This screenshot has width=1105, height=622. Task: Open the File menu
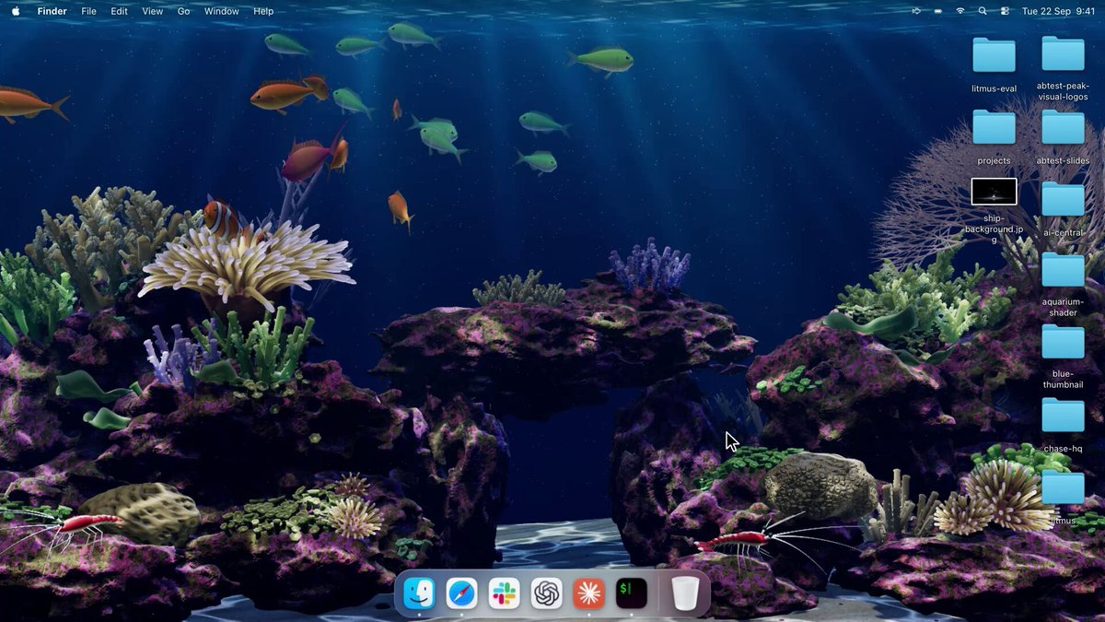[x=88, y=11]
